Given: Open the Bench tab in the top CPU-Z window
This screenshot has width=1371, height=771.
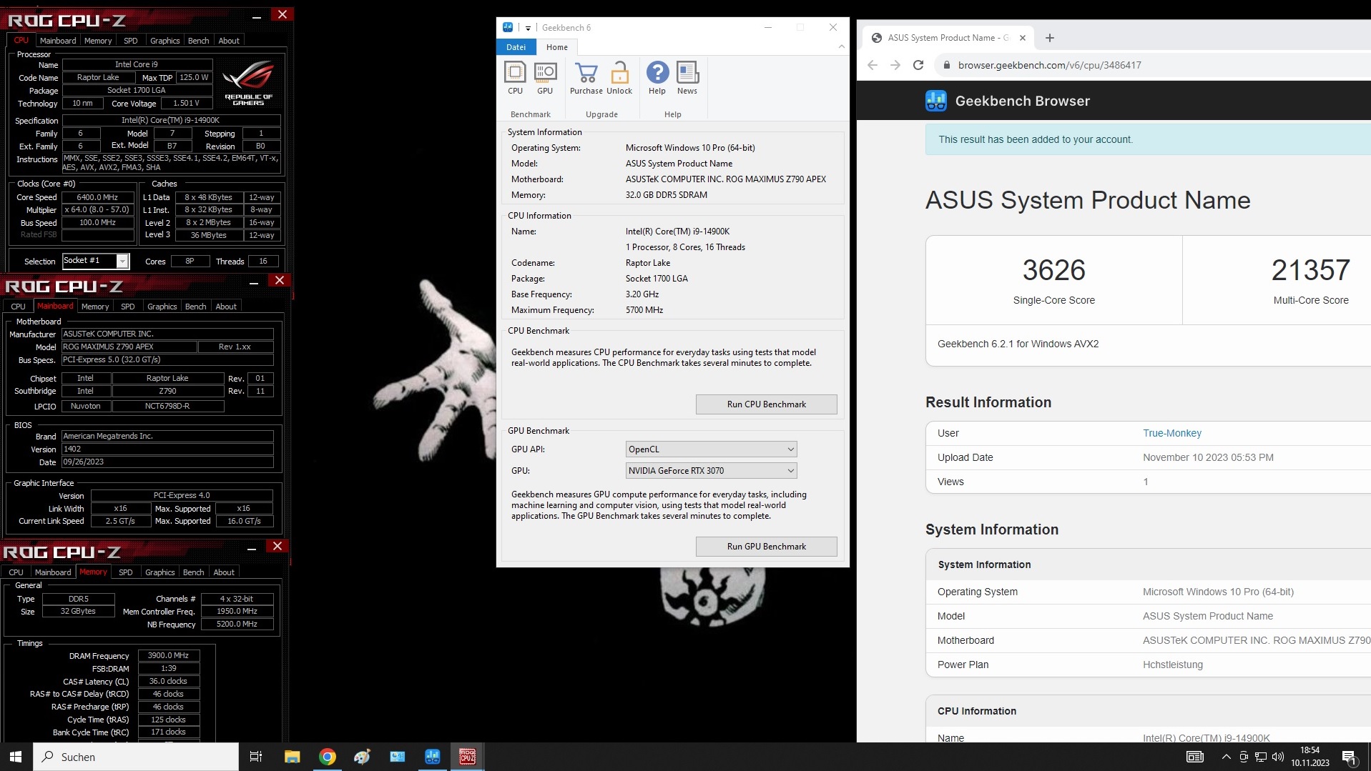Looking at the screenshot, I should click(x=199, y=41).
